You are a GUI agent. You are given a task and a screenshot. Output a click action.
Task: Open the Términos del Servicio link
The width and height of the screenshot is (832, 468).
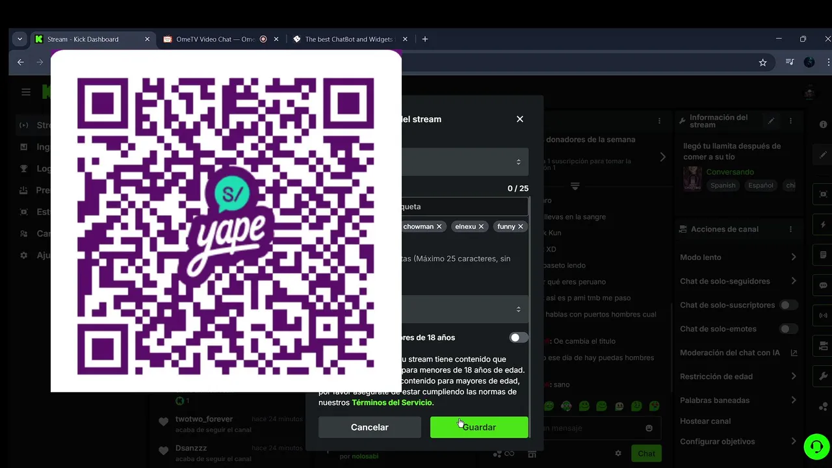(392, 402)
